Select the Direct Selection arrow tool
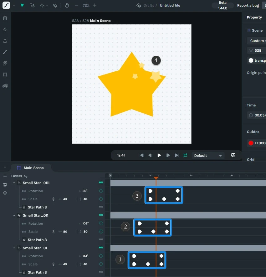Image resolution: width=266 pixels, height=277 pixels. (x=32, y=5)
